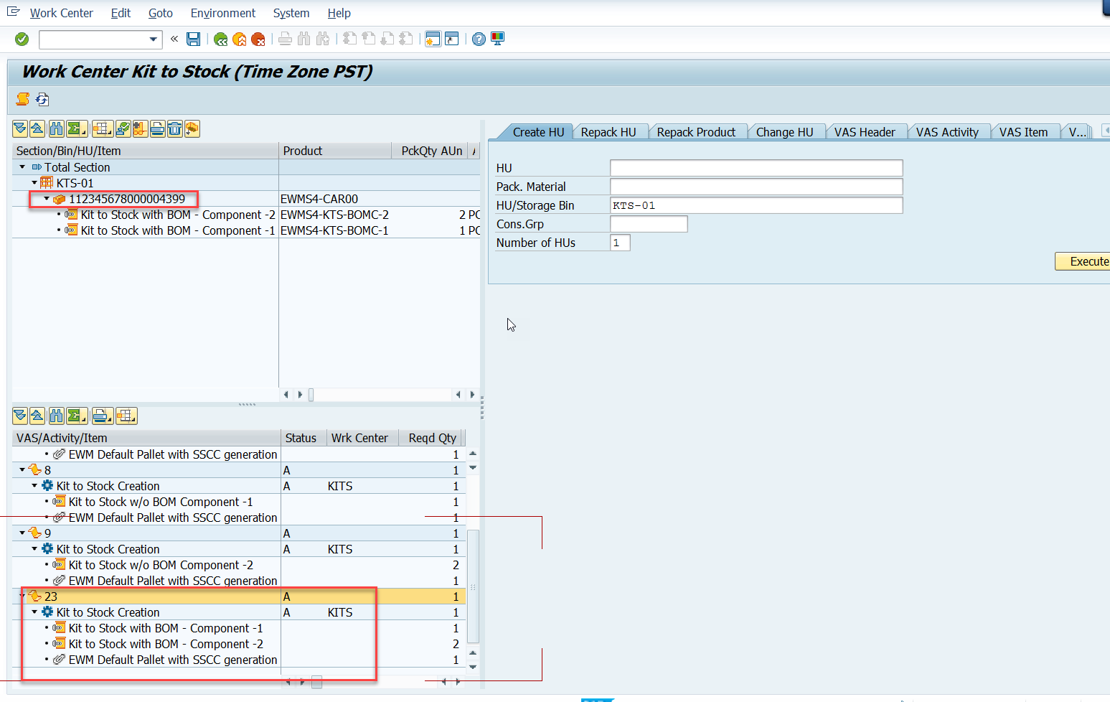
Task: Click the Pack. Material input field
Action: click(756, 187)
